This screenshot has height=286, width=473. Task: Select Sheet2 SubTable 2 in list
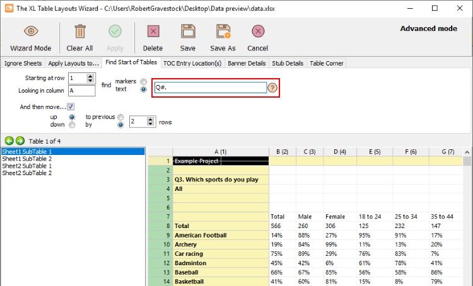[x=73, y=173]
